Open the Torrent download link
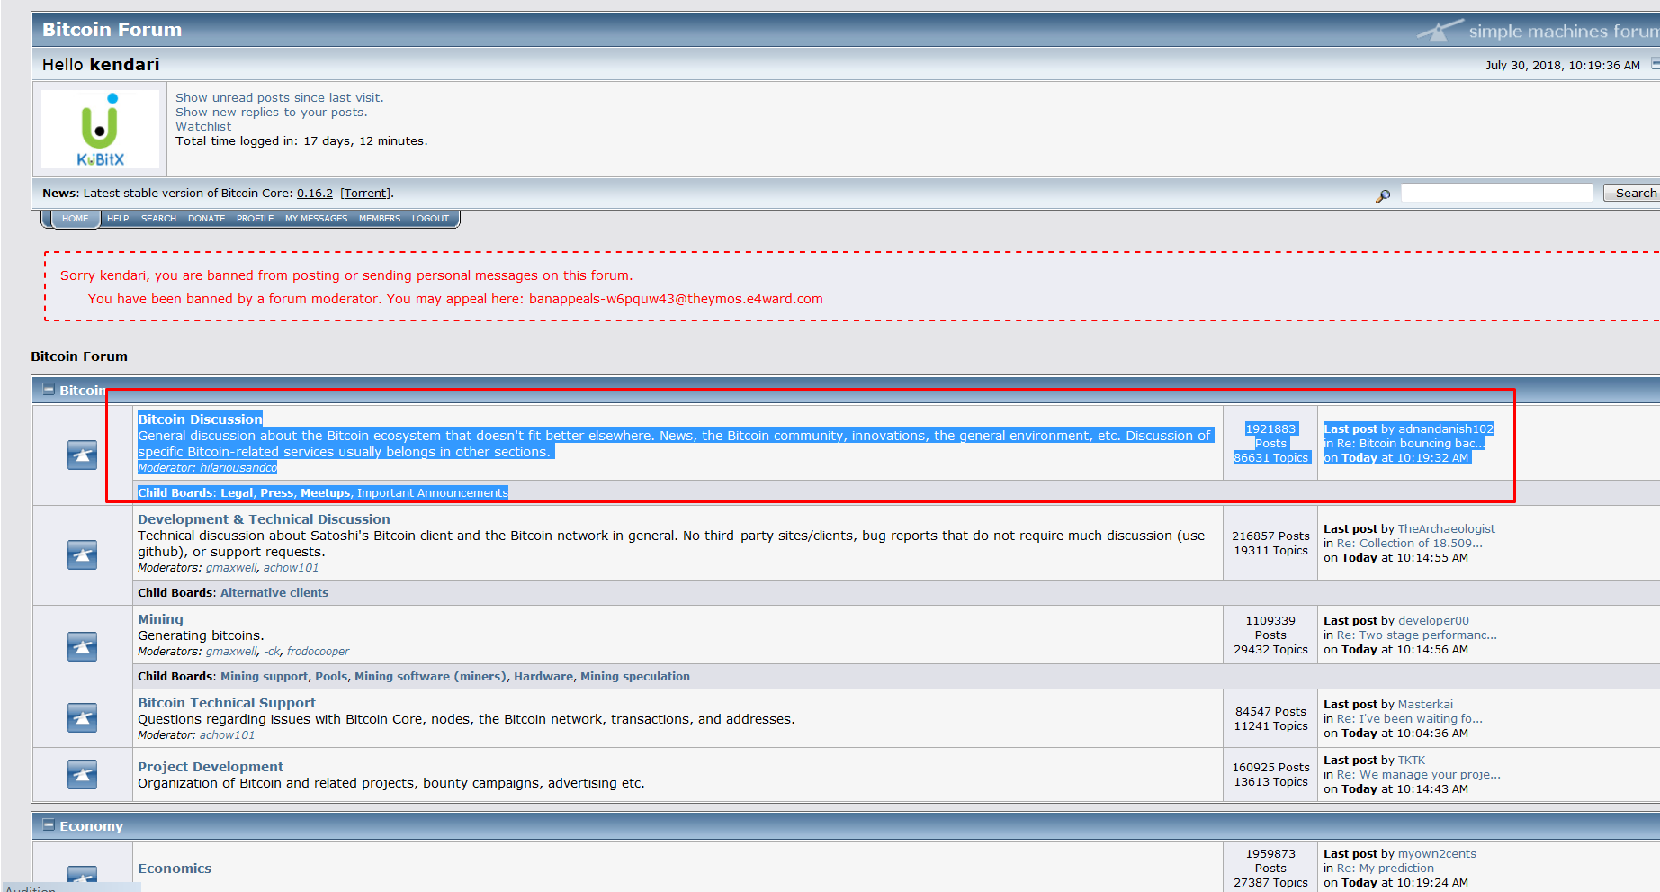 pyautogui.click(x=366, y=193)
